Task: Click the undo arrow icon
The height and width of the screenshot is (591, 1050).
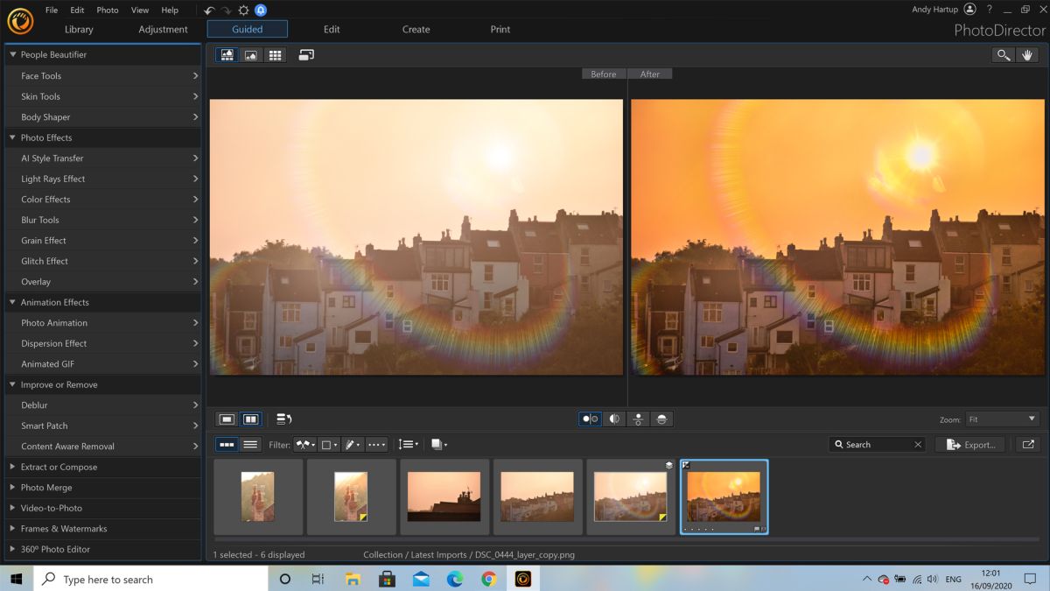Action: tap(209, 11)
